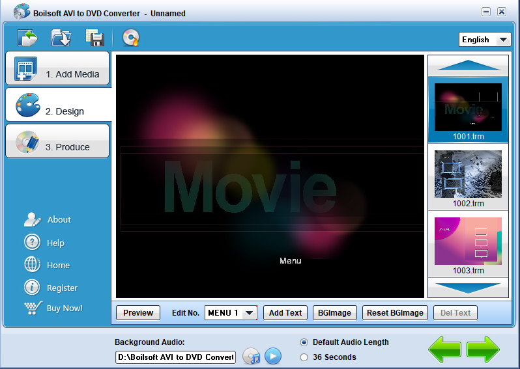Click the Reset BGImage button
Screen dimensions: 520x369
click(395, 313)
